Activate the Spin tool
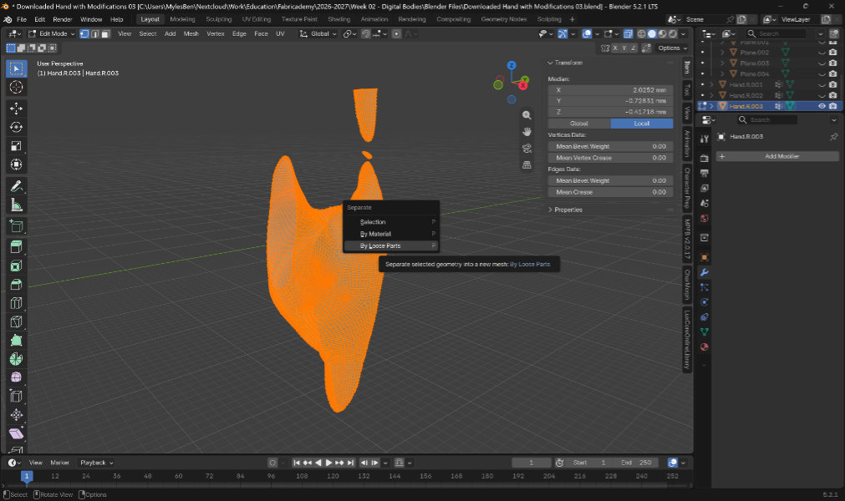The height and width of the screenshot is (501, 845). point(16,359)
